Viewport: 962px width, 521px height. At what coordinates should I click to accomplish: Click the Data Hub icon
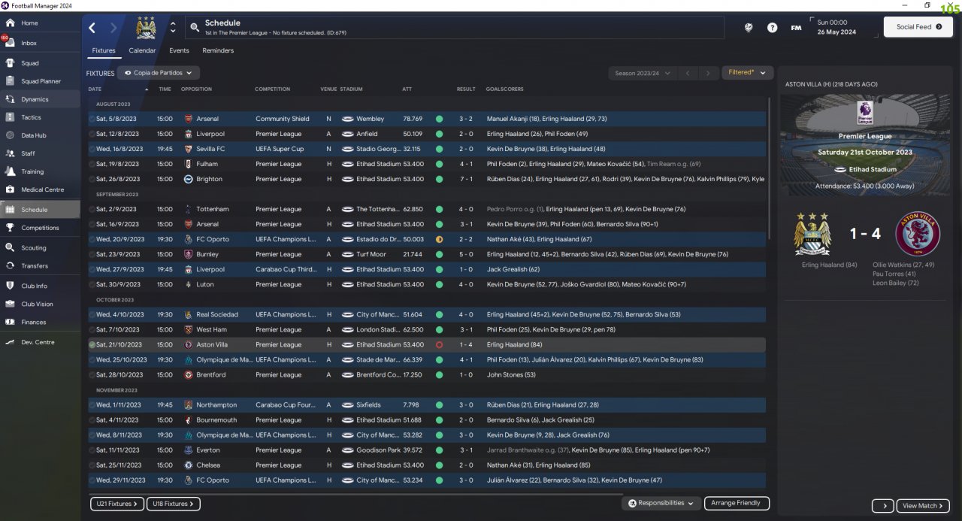pyautogui.click(x=10, y=135)
